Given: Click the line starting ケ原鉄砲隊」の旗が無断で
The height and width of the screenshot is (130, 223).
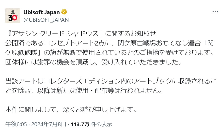Looking at the screenshot, I should tap(109, 52).
